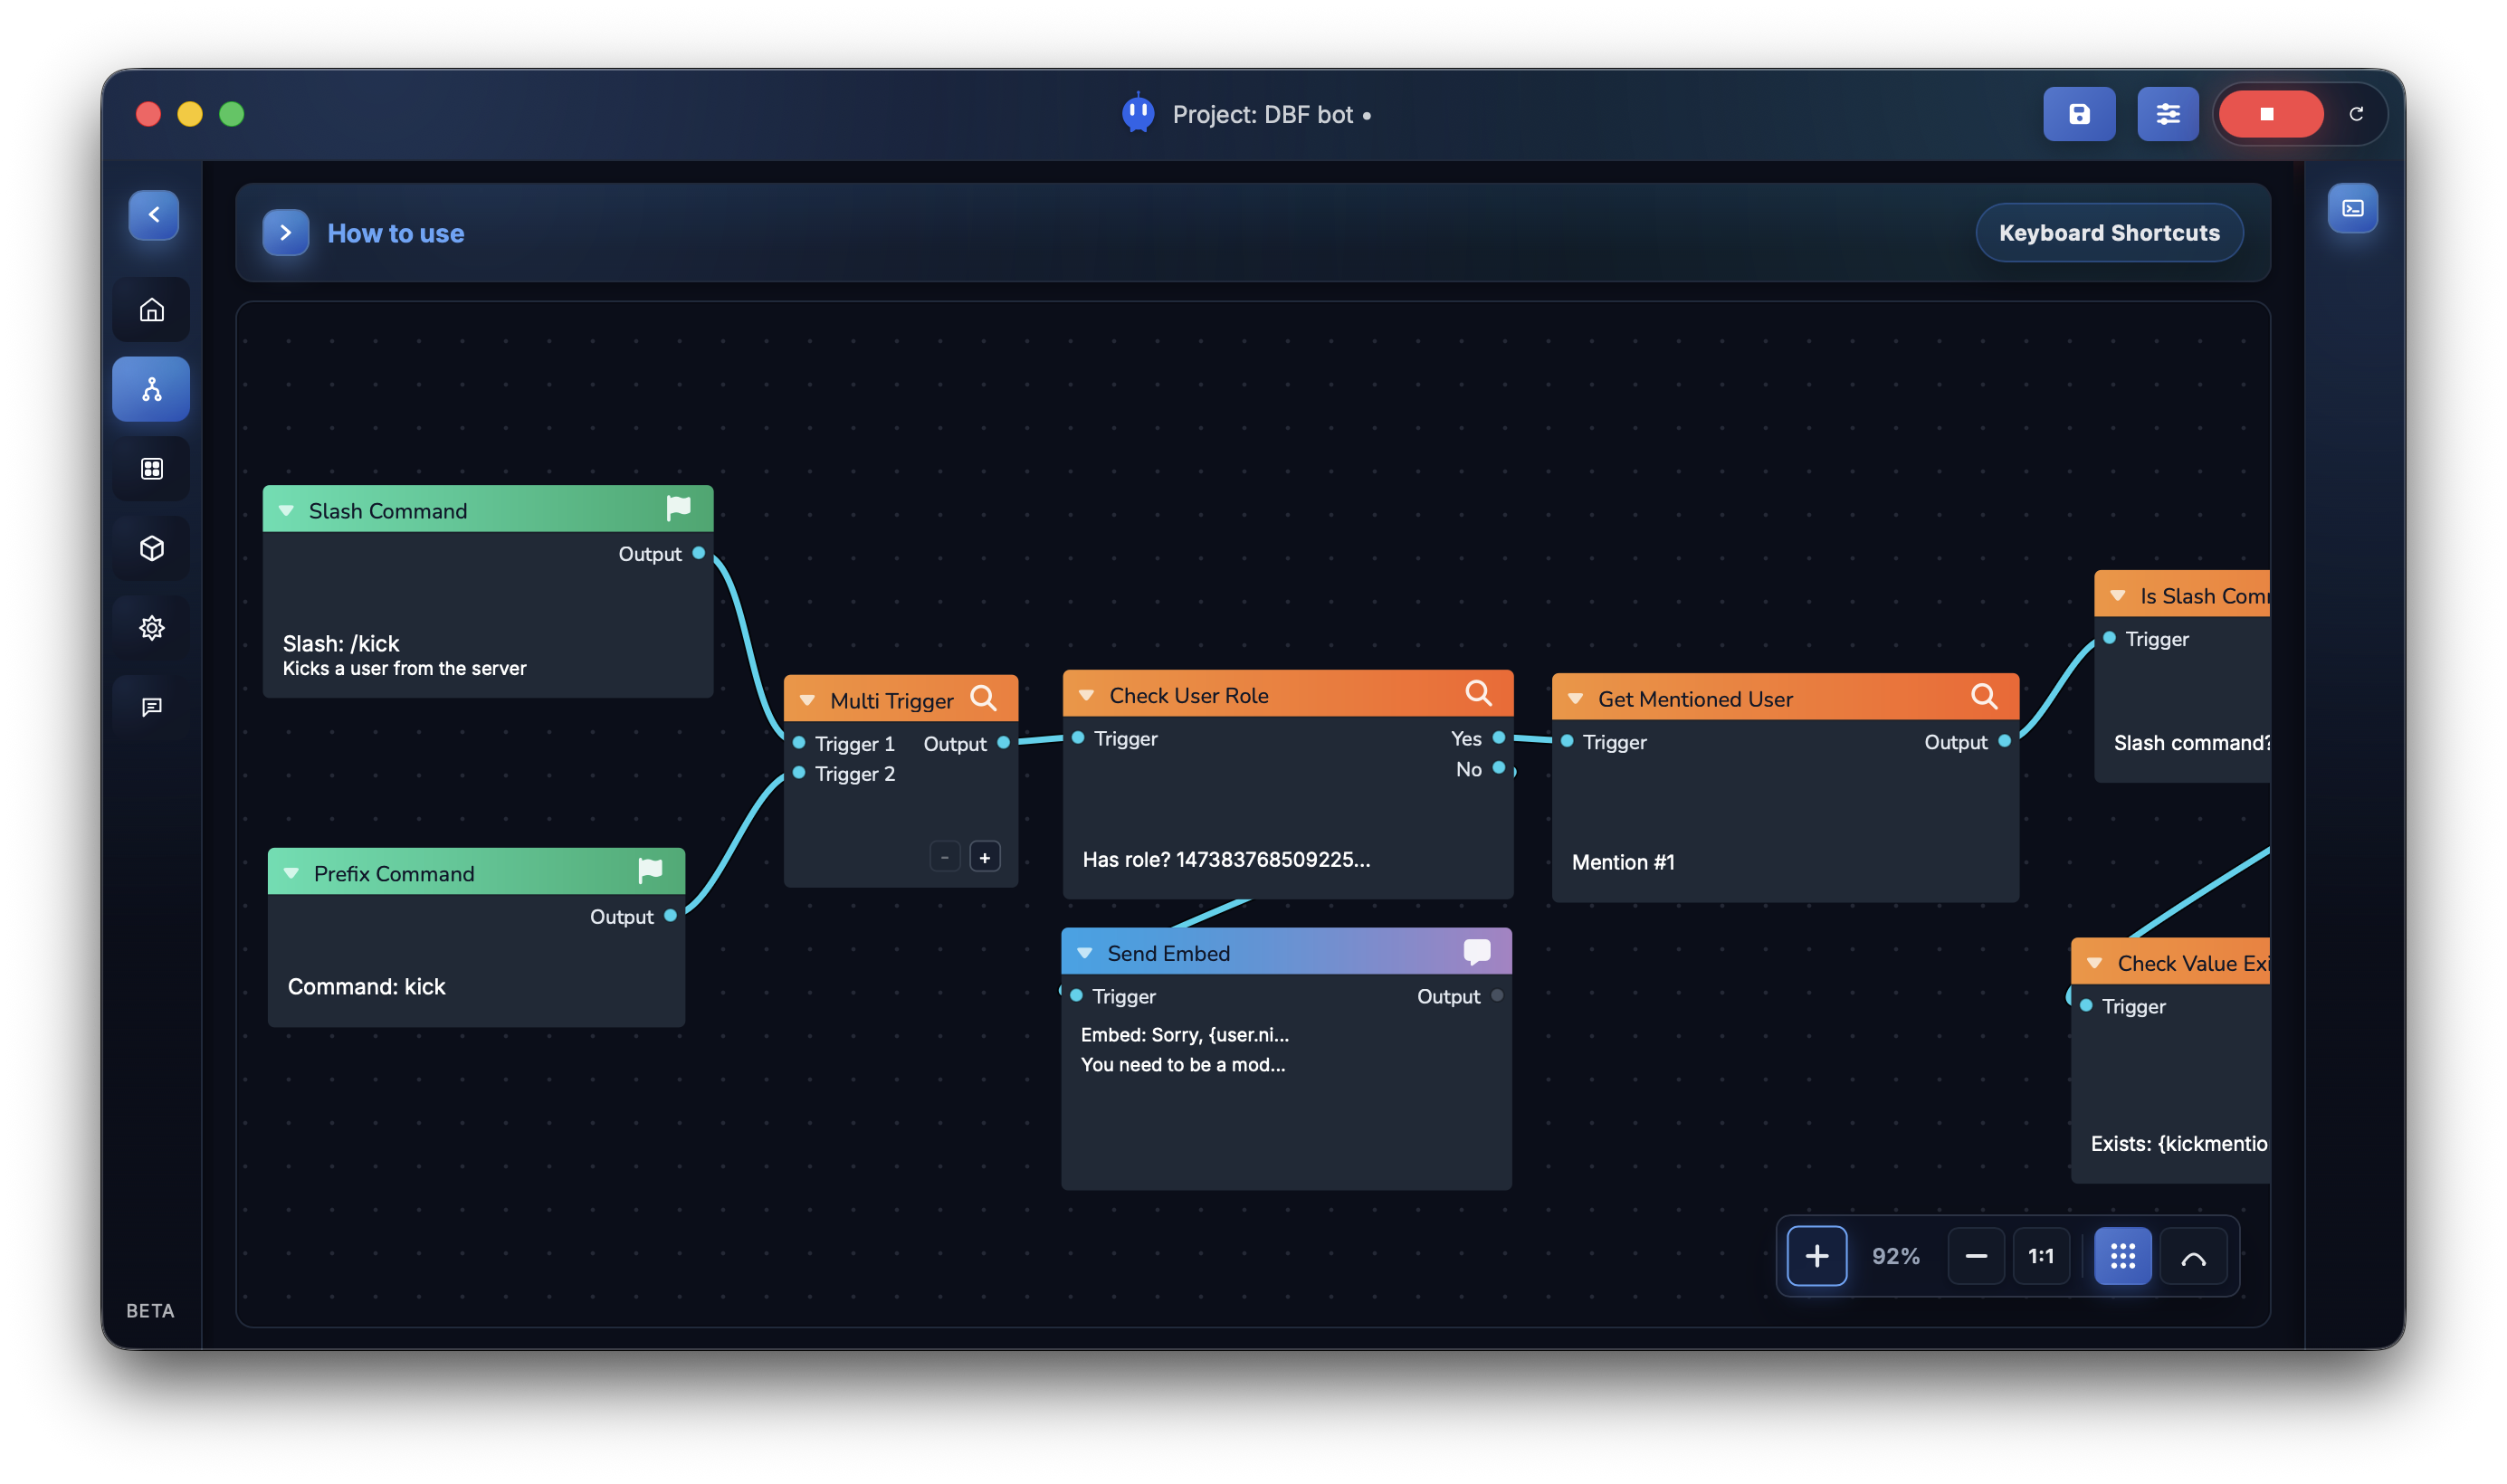The image size is (2507, 1484).
Task: Open bot configuration via the sliders icon
Action: tap(2168, 114)
